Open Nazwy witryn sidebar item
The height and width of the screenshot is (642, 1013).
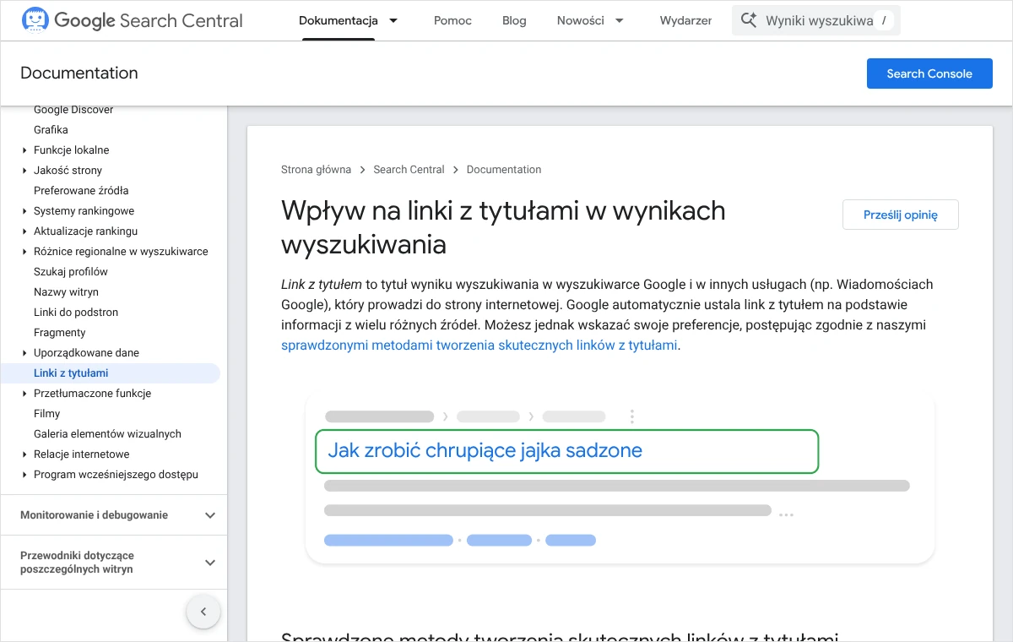[x=66, y=292]
